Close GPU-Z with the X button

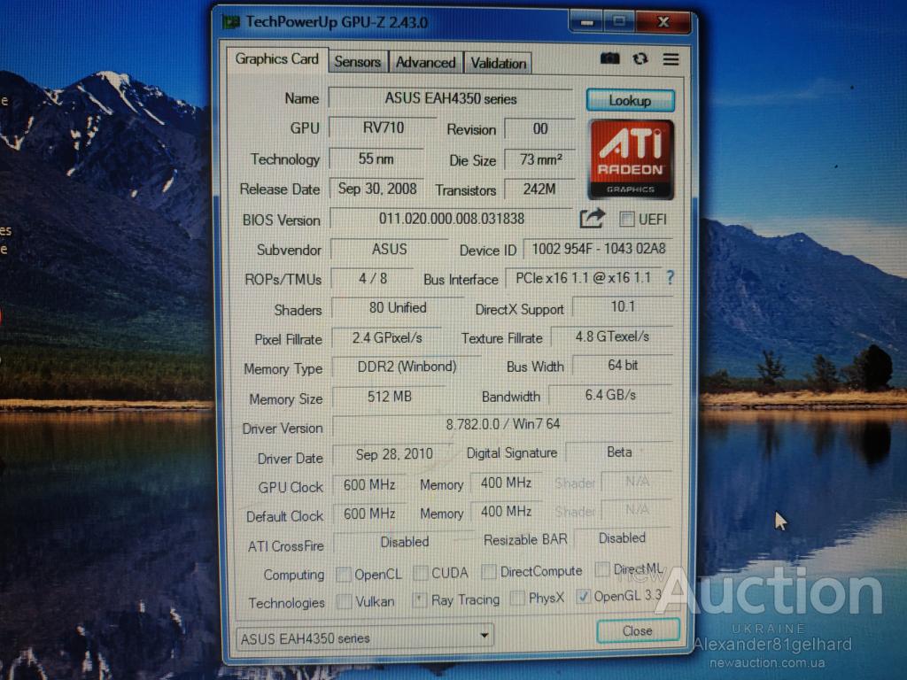pos(663,22)
